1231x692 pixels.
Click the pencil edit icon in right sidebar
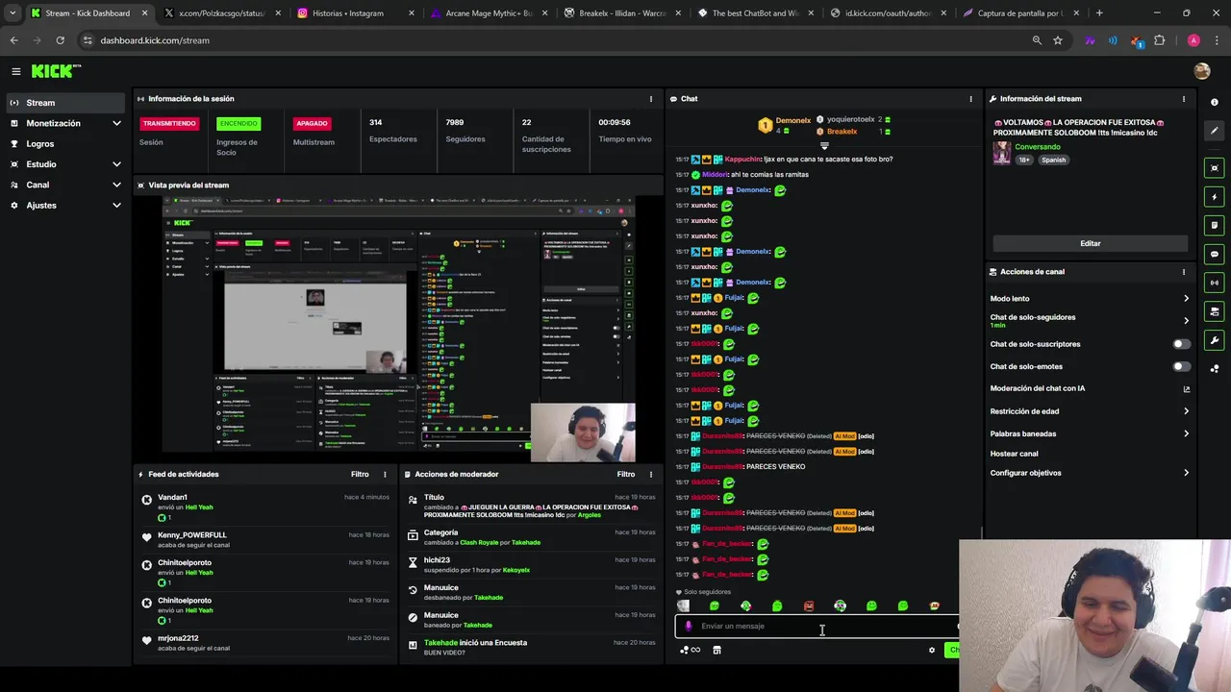point(1215,131)
